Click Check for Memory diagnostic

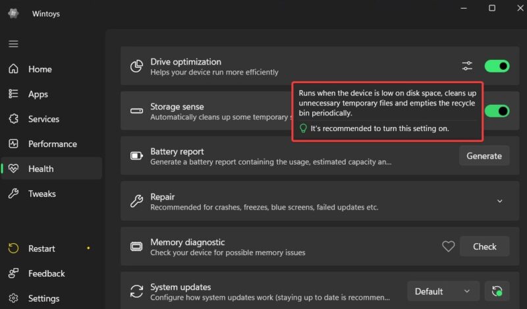click(484, 246)
